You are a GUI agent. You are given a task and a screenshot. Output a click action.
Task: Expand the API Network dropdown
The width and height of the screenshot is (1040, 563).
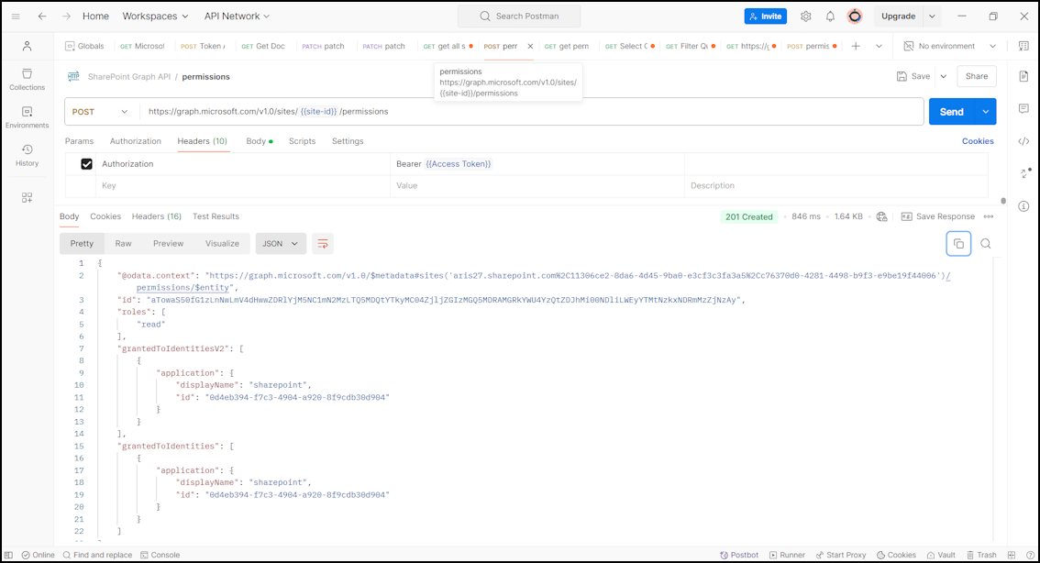[237, 16]
